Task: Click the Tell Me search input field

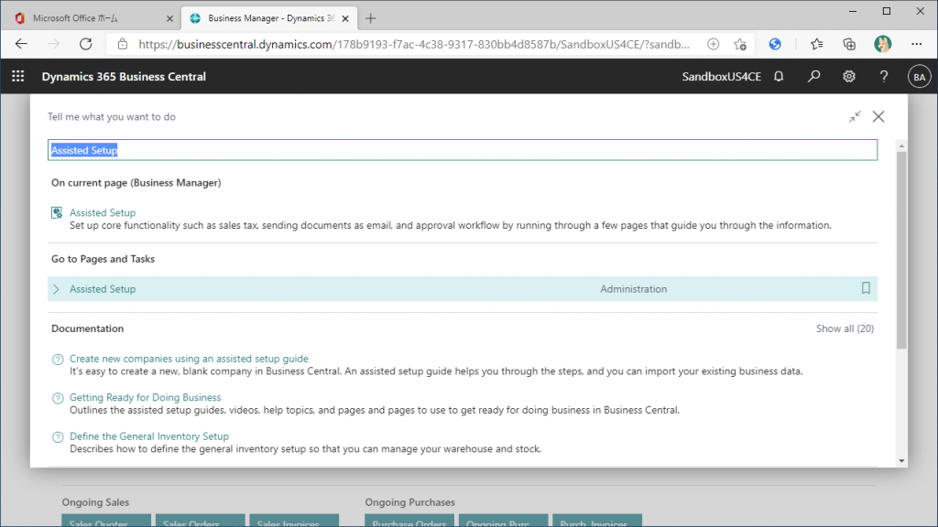Action: [x=463, y=150]
